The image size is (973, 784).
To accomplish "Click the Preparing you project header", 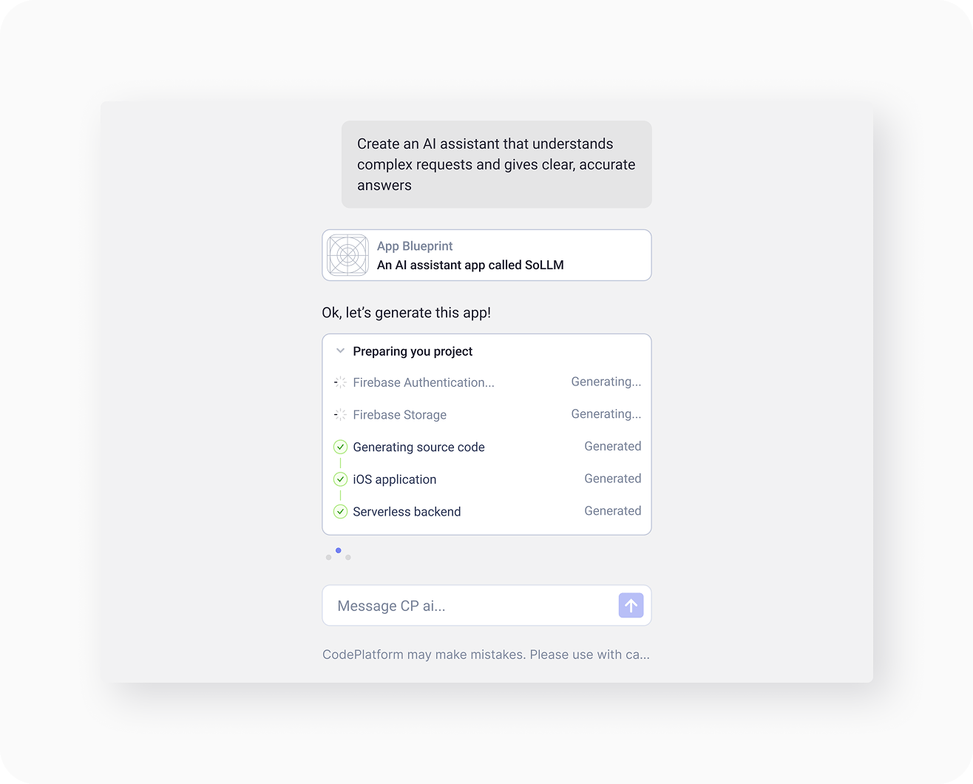I will (x=413, y=351).
